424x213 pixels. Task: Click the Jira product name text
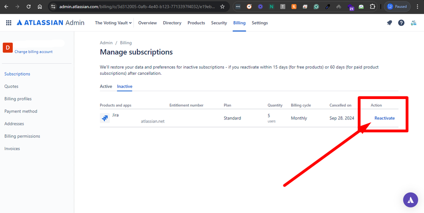pos(116,115)
